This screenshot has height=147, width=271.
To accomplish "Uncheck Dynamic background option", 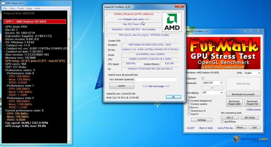I will click(189, 100).
